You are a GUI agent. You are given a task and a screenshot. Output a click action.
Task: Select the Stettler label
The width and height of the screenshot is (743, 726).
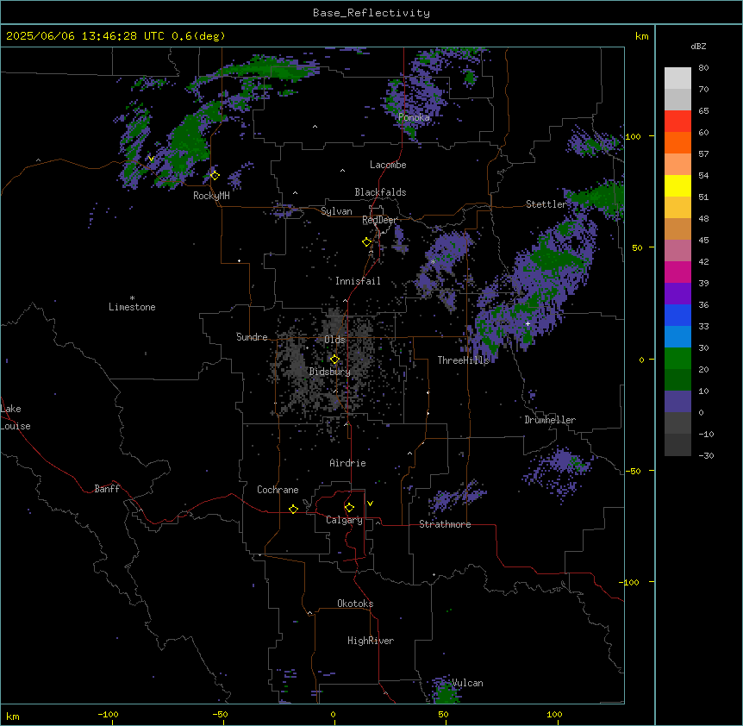[546, 204]
